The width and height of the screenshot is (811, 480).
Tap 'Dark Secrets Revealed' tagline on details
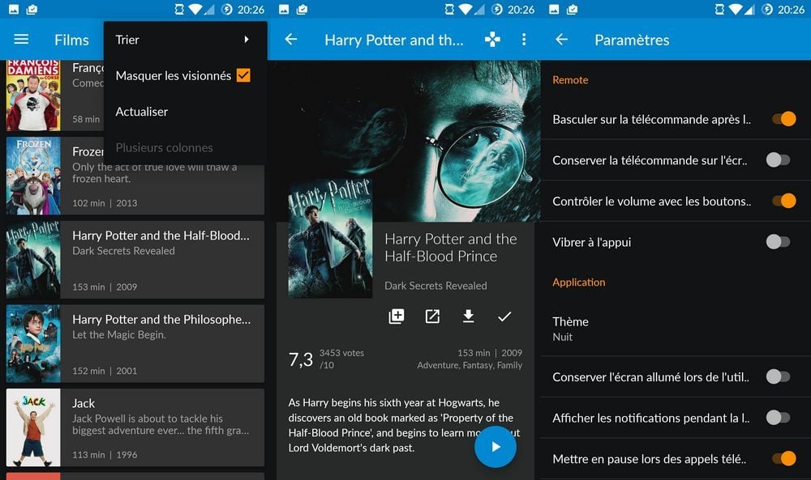click(436, 286)
